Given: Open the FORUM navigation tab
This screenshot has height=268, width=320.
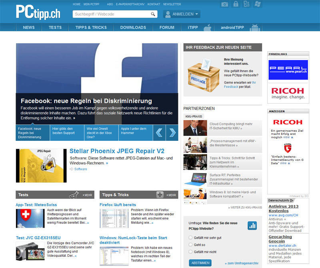Looking at the screenshot, I should pos(167,28).
